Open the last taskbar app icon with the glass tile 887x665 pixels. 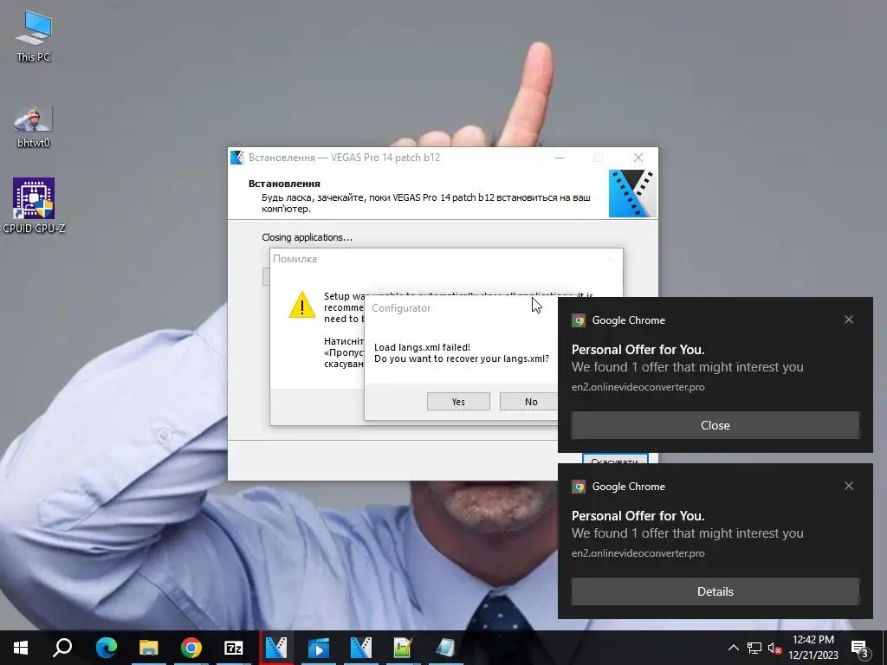point(445,648)
